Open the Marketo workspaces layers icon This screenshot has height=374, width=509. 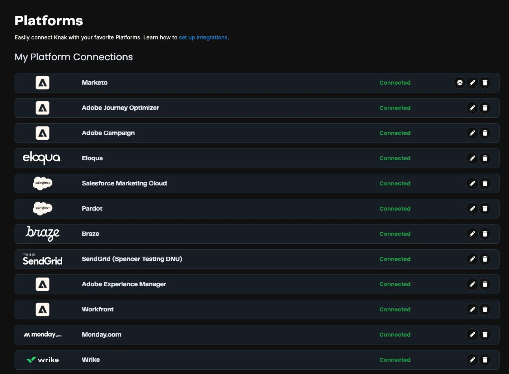[459, 83]
